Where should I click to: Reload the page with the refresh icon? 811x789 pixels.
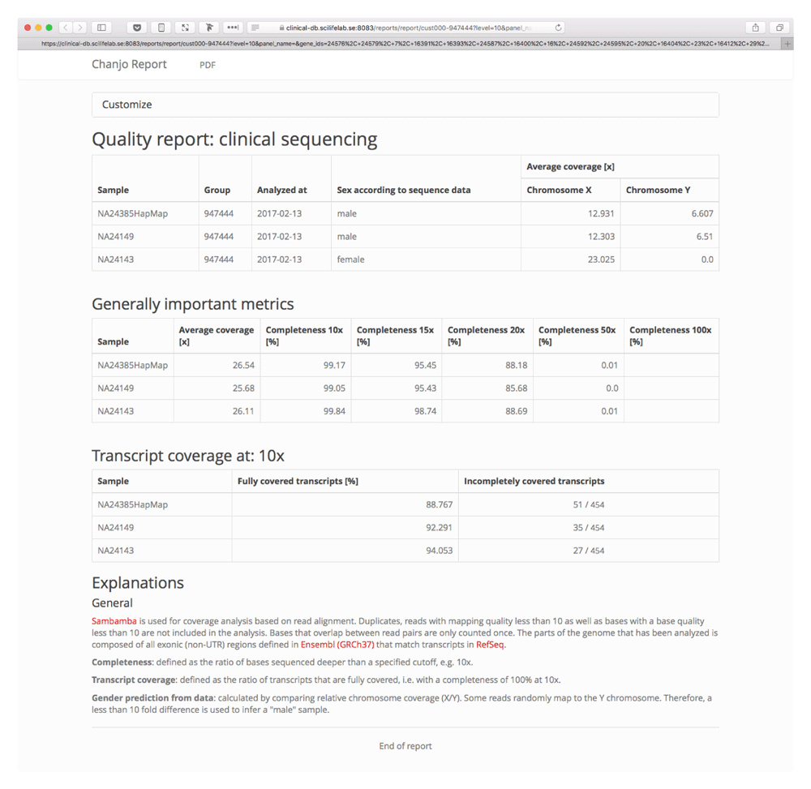pos(558,28)
